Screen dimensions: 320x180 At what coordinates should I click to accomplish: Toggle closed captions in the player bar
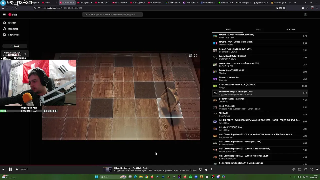click(300, 169)
